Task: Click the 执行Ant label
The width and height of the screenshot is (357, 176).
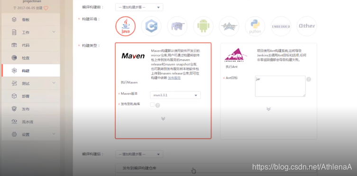Action: pyautogui.click(x=231, y=67)
